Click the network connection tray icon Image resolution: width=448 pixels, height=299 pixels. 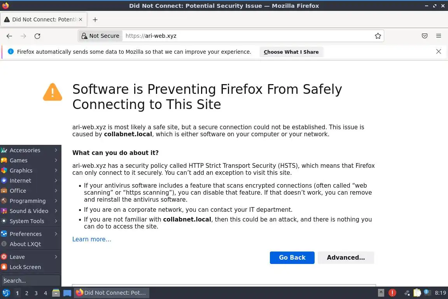point(407,293)
